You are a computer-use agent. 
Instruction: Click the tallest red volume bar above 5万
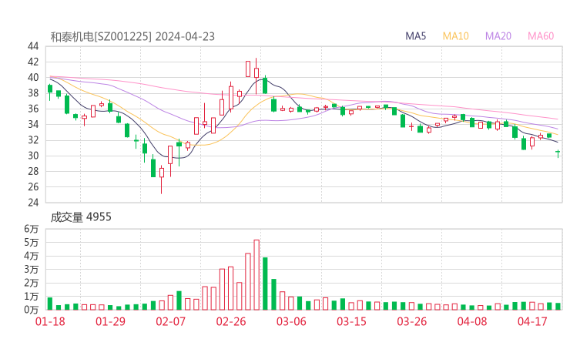tap(256, 275)
